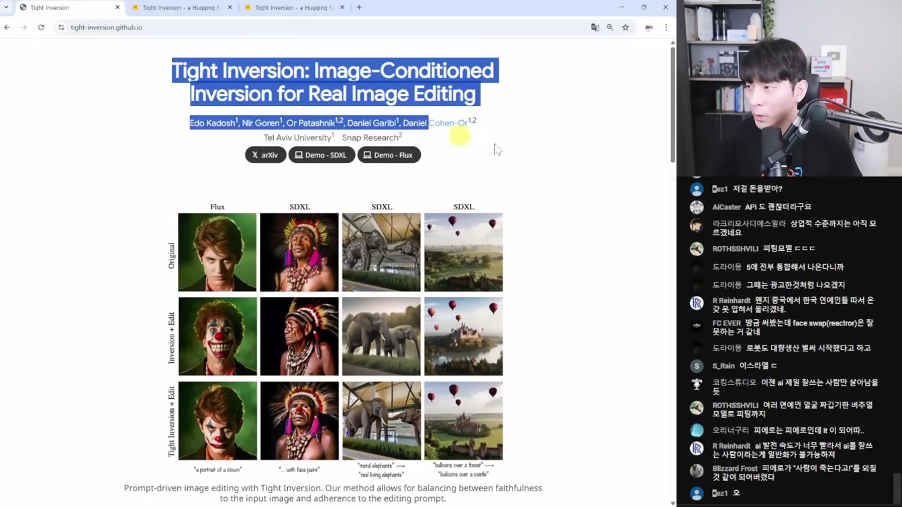The height and width of the screenshot is (507, 902).
Task: Open the arXiv paper button
Action: click(x=266, y=155)
